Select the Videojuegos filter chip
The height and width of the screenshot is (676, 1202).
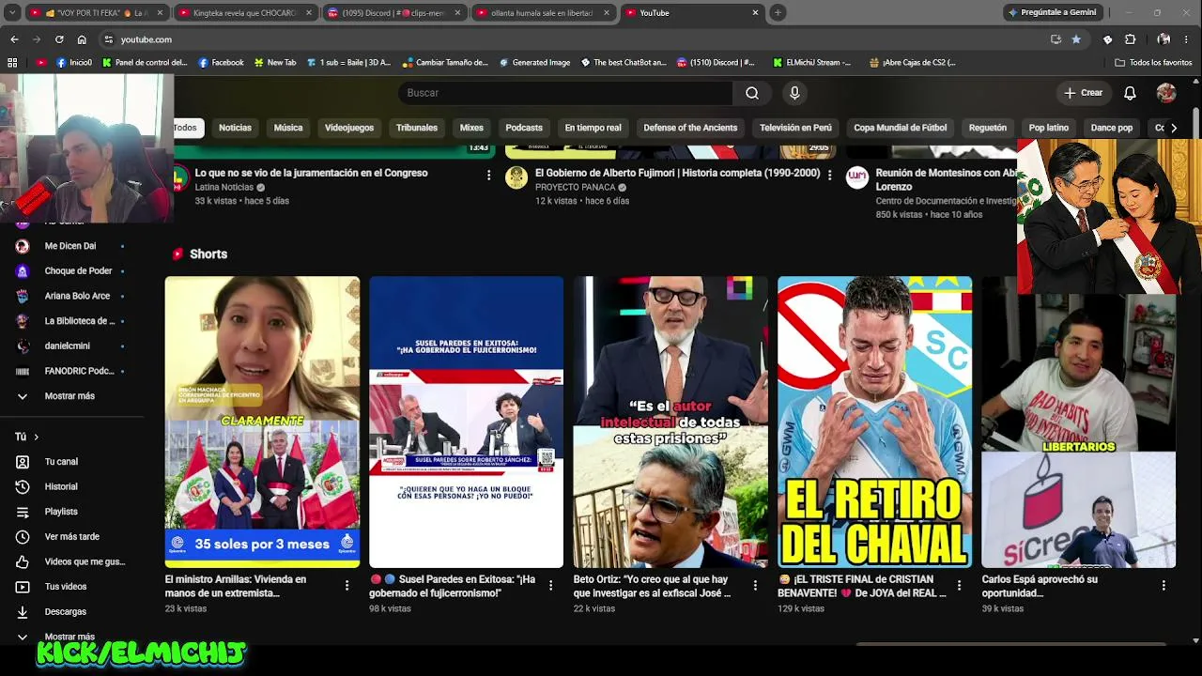pos(349,128)
